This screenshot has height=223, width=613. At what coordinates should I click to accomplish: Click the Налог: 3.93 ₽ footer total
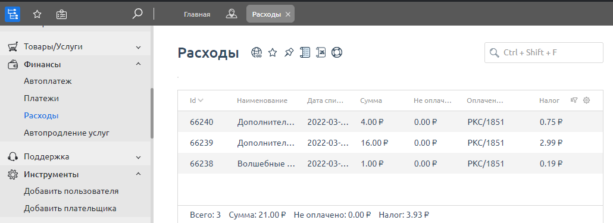[x=404, y=215]
